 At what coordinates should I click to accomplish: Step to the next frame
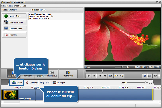[x=105, y=76]
